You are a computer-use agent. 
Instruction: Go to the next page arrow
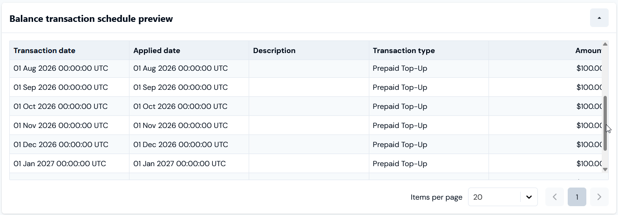[599, 197]
